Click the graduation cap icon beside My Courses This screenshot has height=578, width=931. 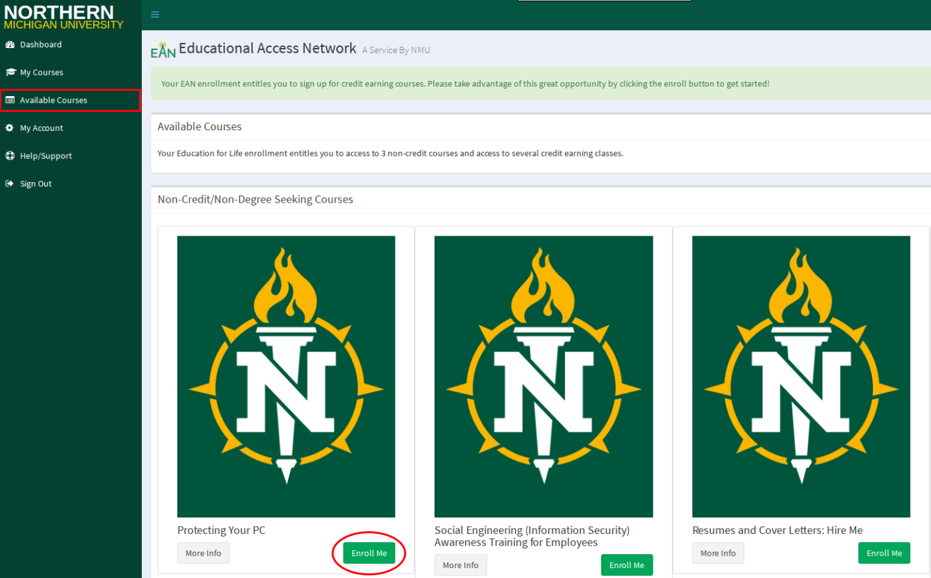pos(11,72)
